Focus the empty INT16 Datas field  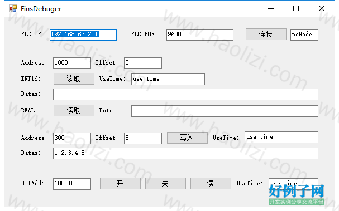185,94
